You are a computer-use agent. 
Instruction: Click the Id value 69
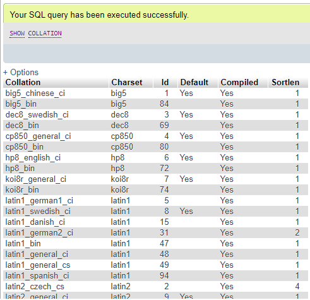click(x=164, y=126)
